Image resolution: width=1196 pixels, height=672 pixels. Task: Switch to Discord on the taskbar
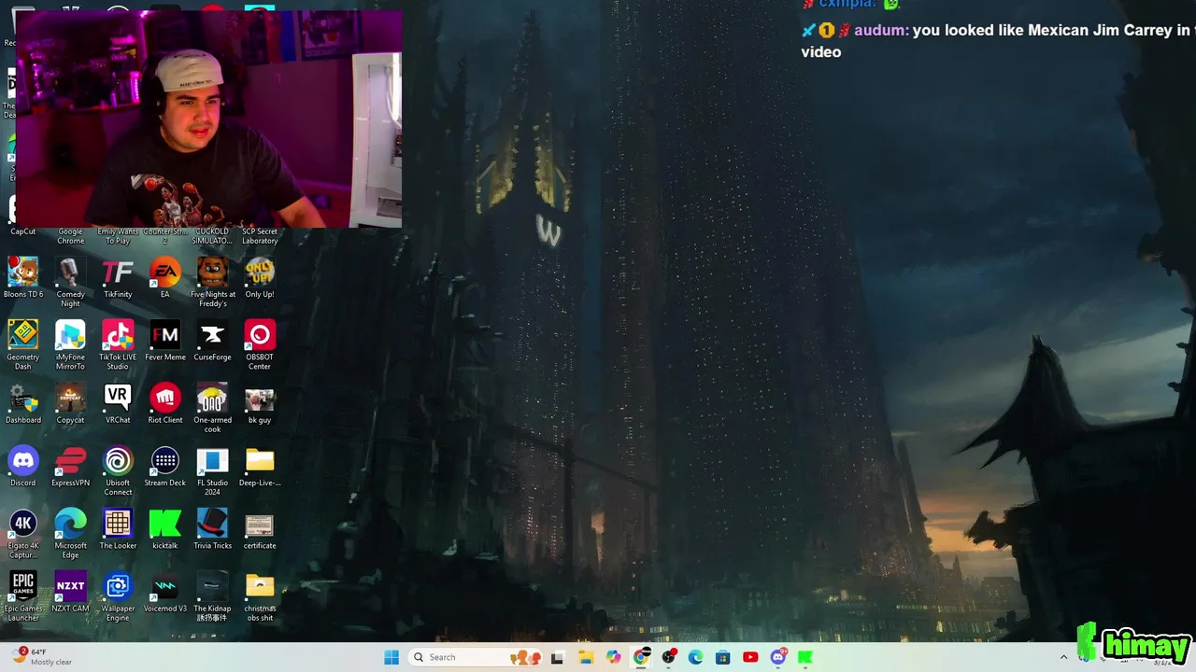[x=778, y=657]
